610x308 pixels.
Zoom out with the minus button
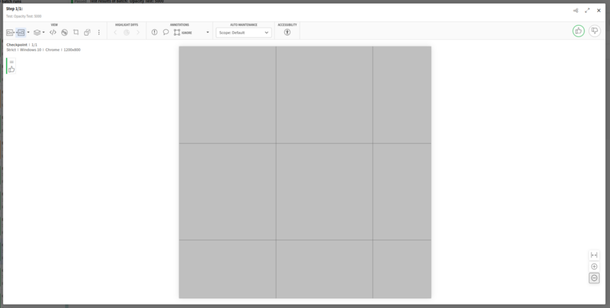click(594, 278)
